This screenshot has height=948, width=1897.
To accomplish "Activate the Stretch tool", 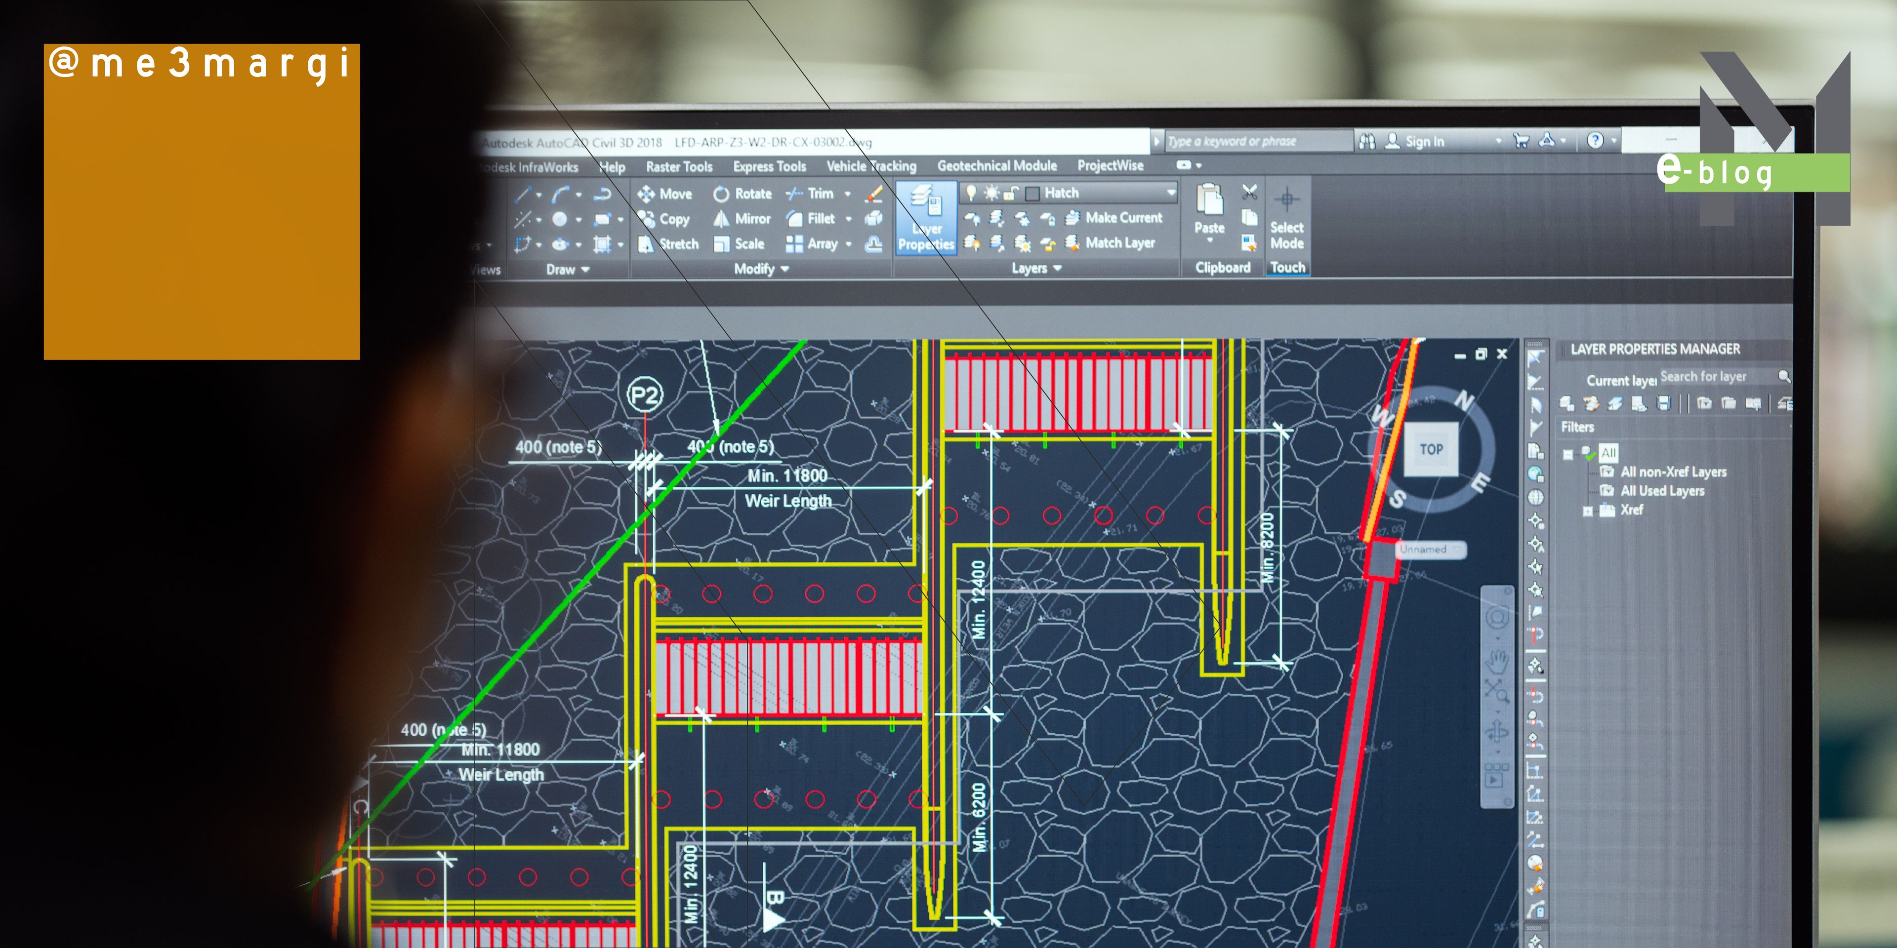I will click(668, 243).
